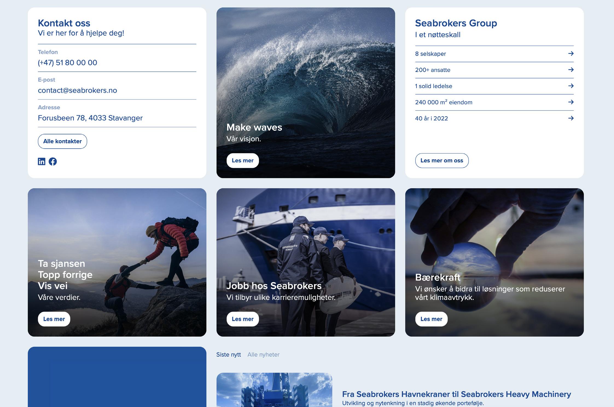Click the arrow beside 1 solid ledelse
Viewport: 614px width, 407px height.
571,86
